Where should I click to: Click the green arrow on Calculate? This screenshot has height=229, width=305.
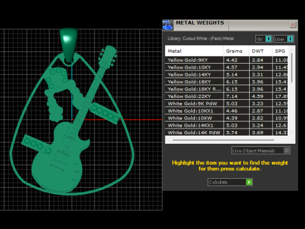[249, 182]
